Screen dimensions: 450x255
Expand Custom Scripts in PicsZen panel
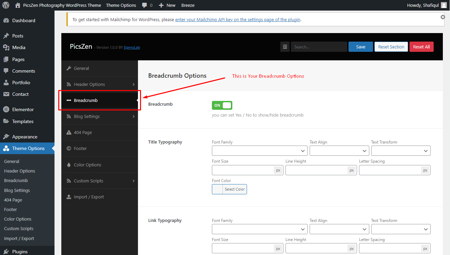[x=99, y=181]
